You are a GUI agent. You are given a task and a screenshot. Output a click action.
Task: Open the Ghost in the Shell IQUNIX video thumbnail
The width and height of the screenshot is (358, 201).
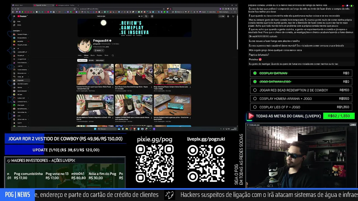[172, 105]
